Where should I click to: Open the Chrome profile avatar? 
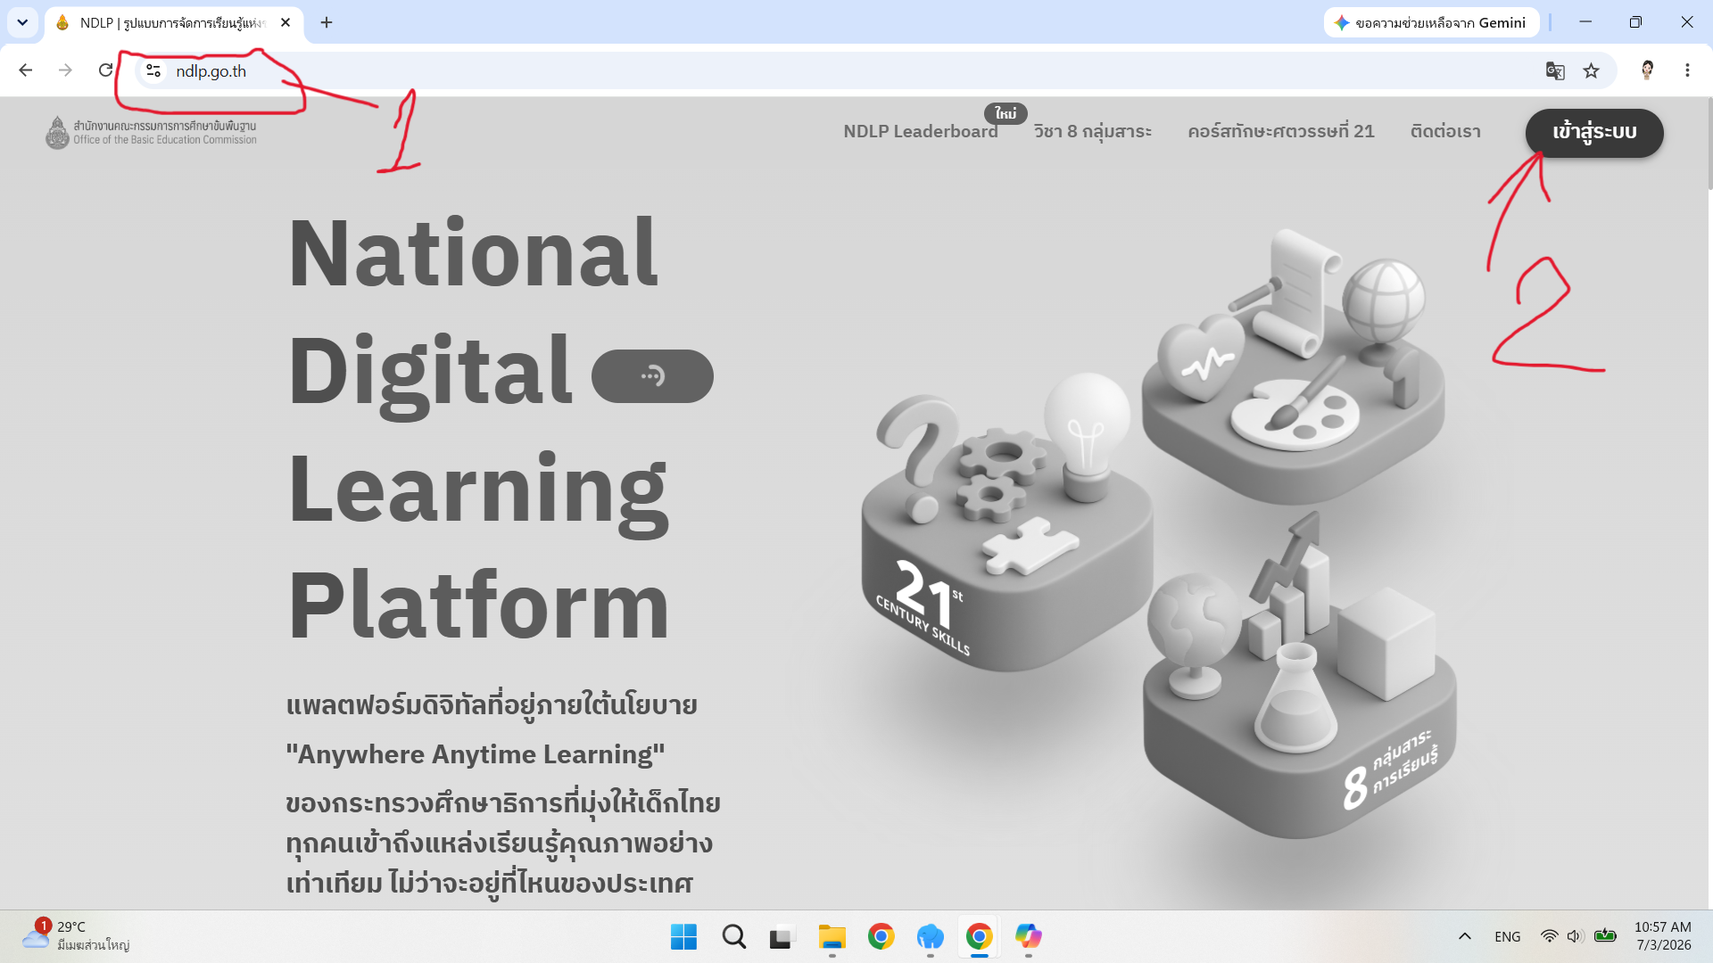(x=1647, y=70)
